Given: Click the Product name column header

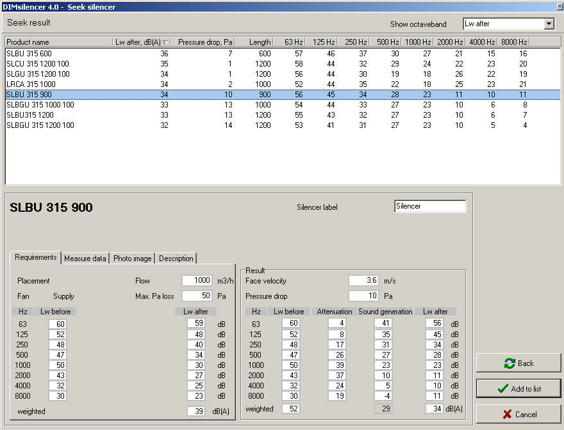Looking at the screenshot, I should click(x=58, y=42).
